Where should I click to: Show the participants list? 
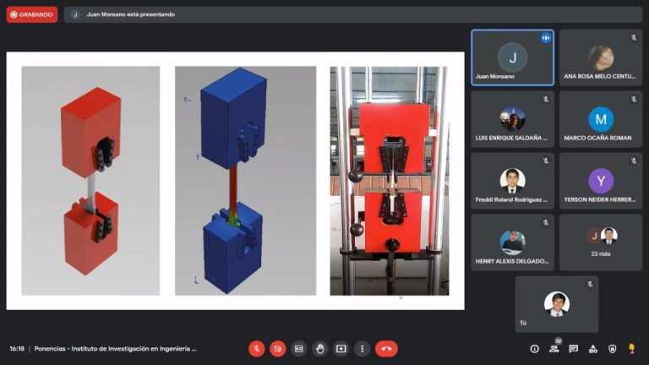pyautogui.click(x=554, y=348)
